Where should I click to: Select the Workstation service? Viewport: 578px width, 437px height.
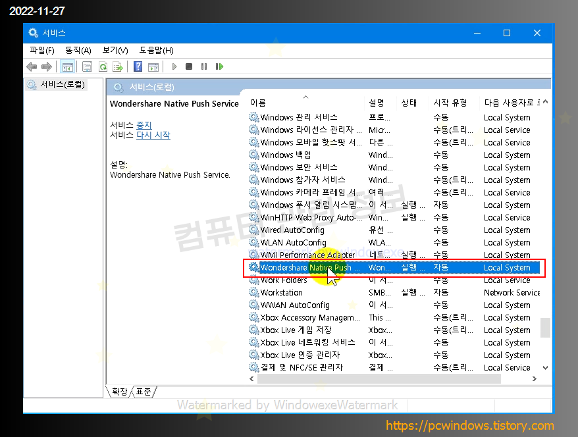(x=394, y=293)
